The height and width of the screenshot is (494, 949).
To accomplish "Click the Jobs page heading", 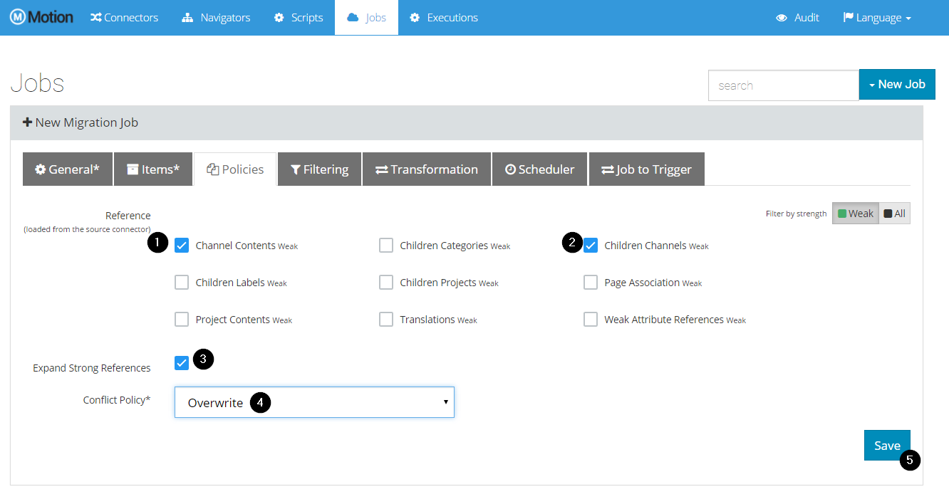I will pyautogui.click(x=38, y=84).
